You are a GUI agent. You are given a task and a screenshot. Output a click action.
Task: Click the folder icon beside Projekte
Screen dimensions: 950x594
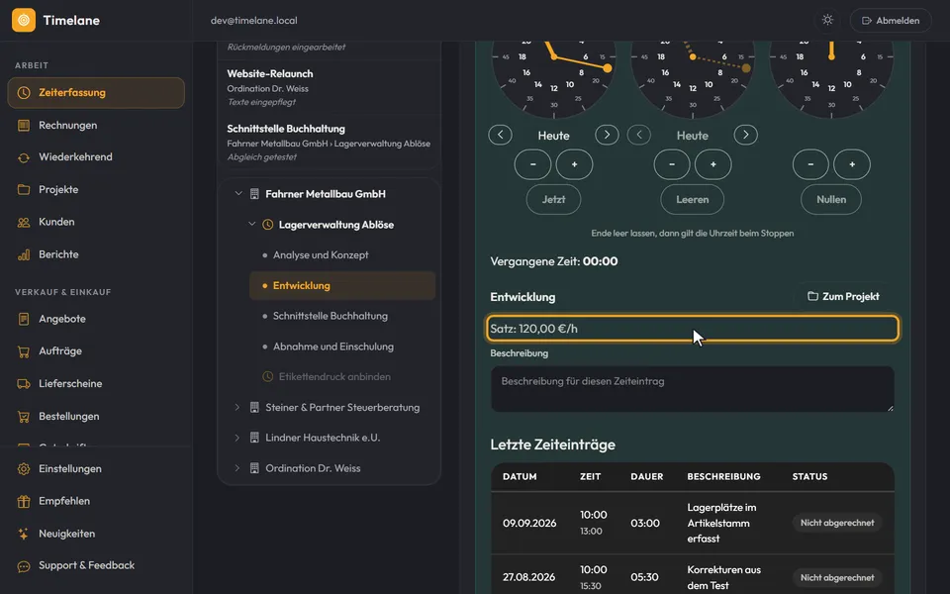coord(24,190)
